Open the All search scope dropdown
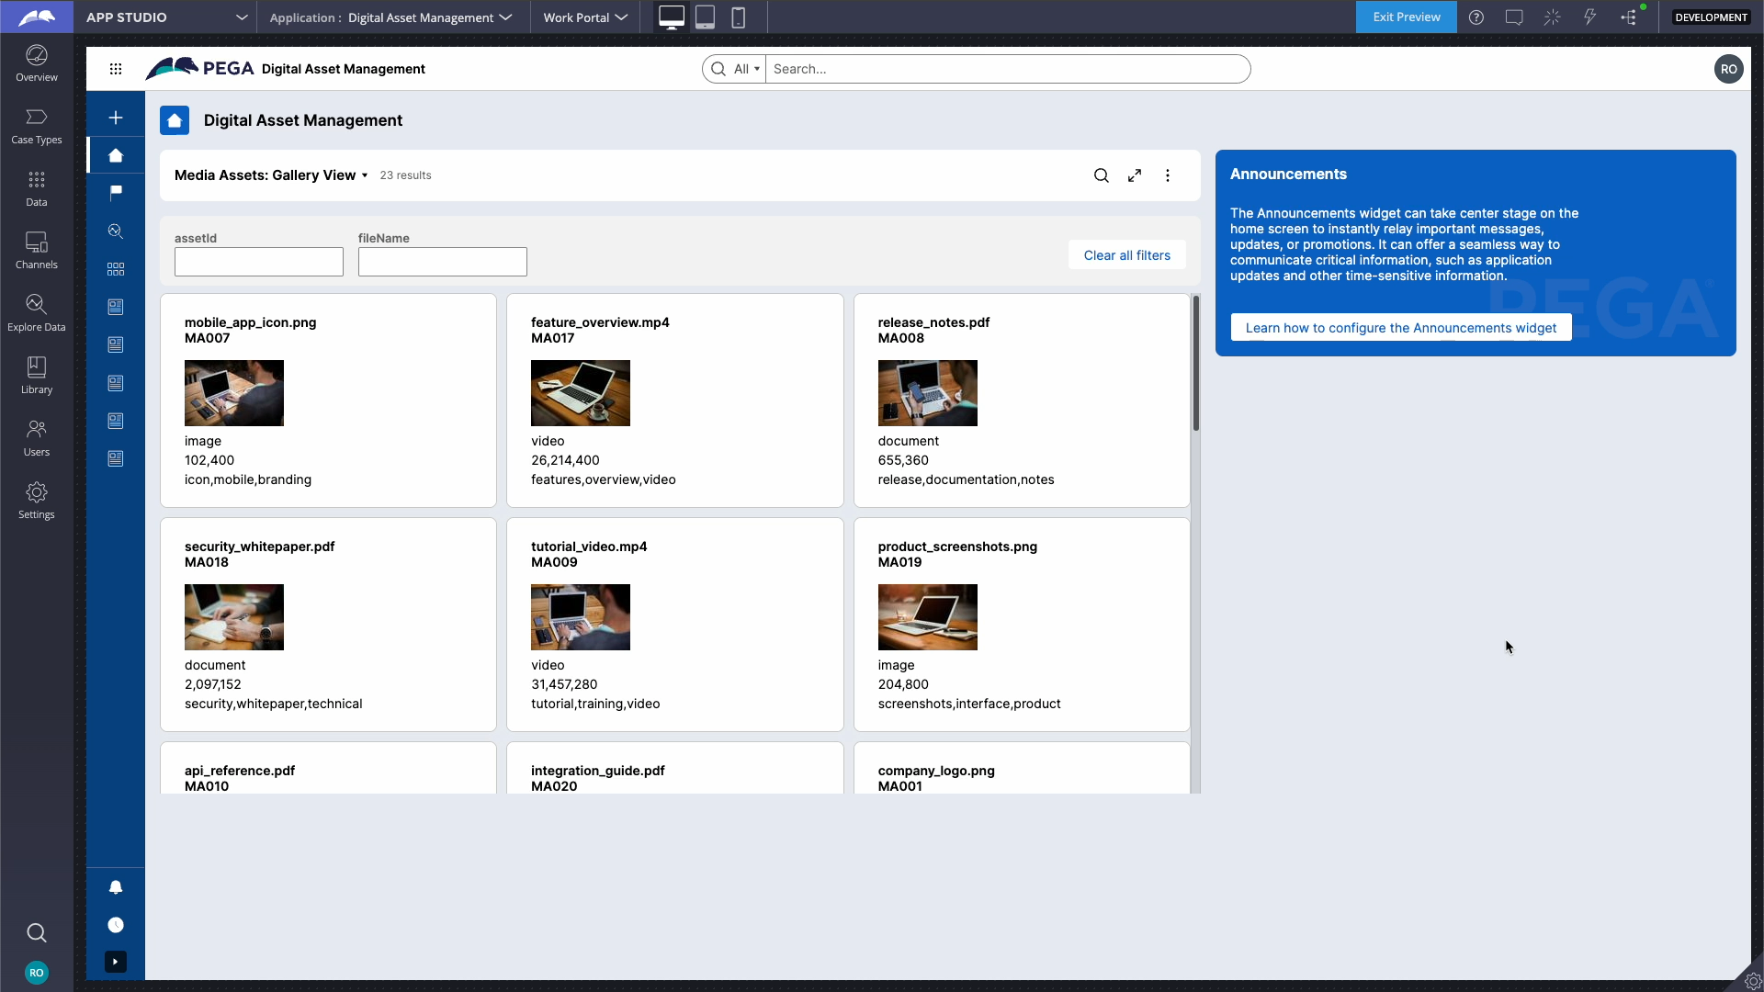Image resolution: width=1764 pixels, height=992 pixels. (746, 69)
